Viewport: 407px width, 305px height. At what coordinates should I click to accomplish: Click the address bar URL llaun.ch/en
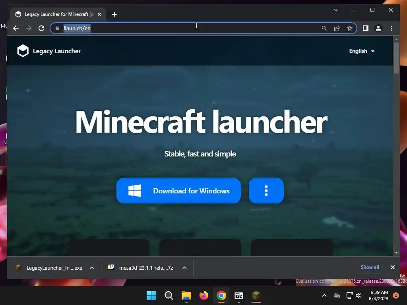[x=77, y=28]
